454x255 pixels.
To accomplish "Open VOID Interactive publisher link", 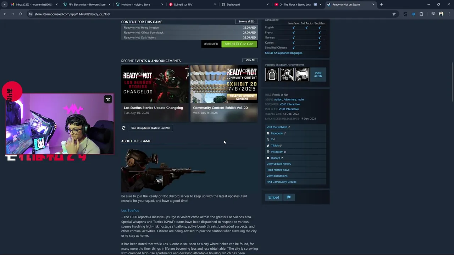I will click(289, 109).
